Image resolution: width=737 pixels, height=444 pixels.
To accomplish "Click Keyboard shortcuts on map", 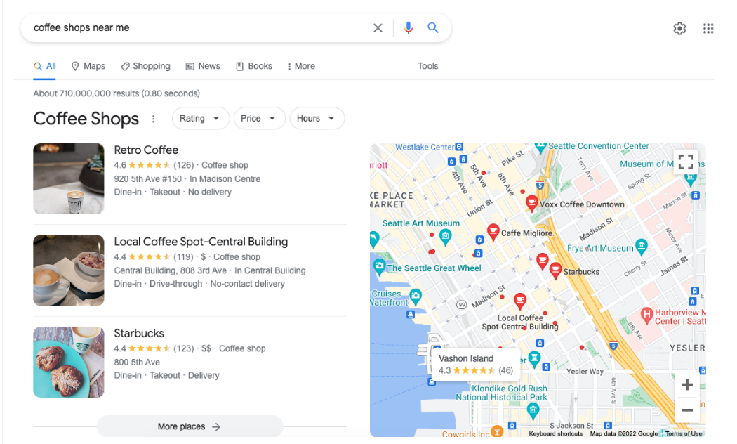I will (556, 433).
